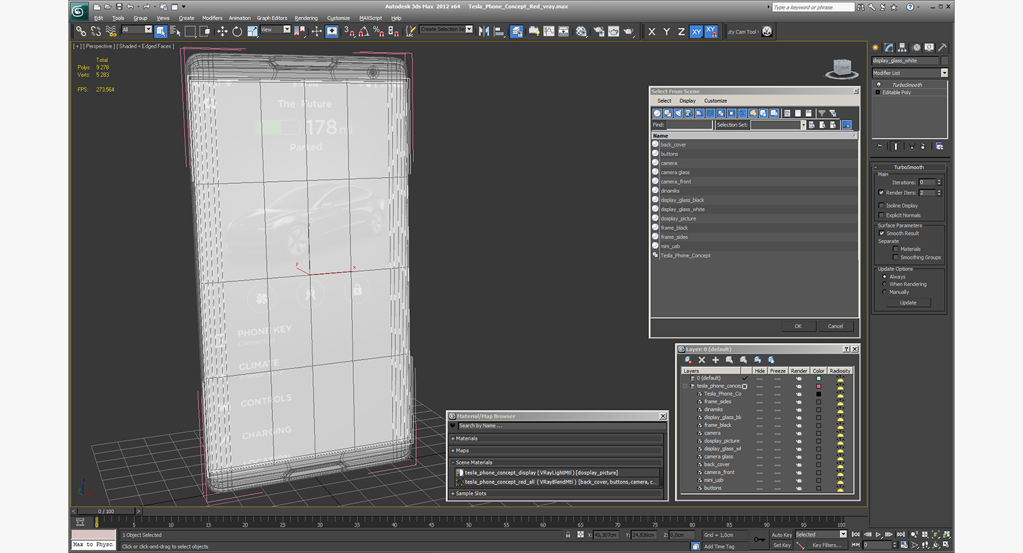Open the Layer Manager from main toolbar
Image resolution: width=1023 pixels, height=553 pixels.
pos(516,31)
